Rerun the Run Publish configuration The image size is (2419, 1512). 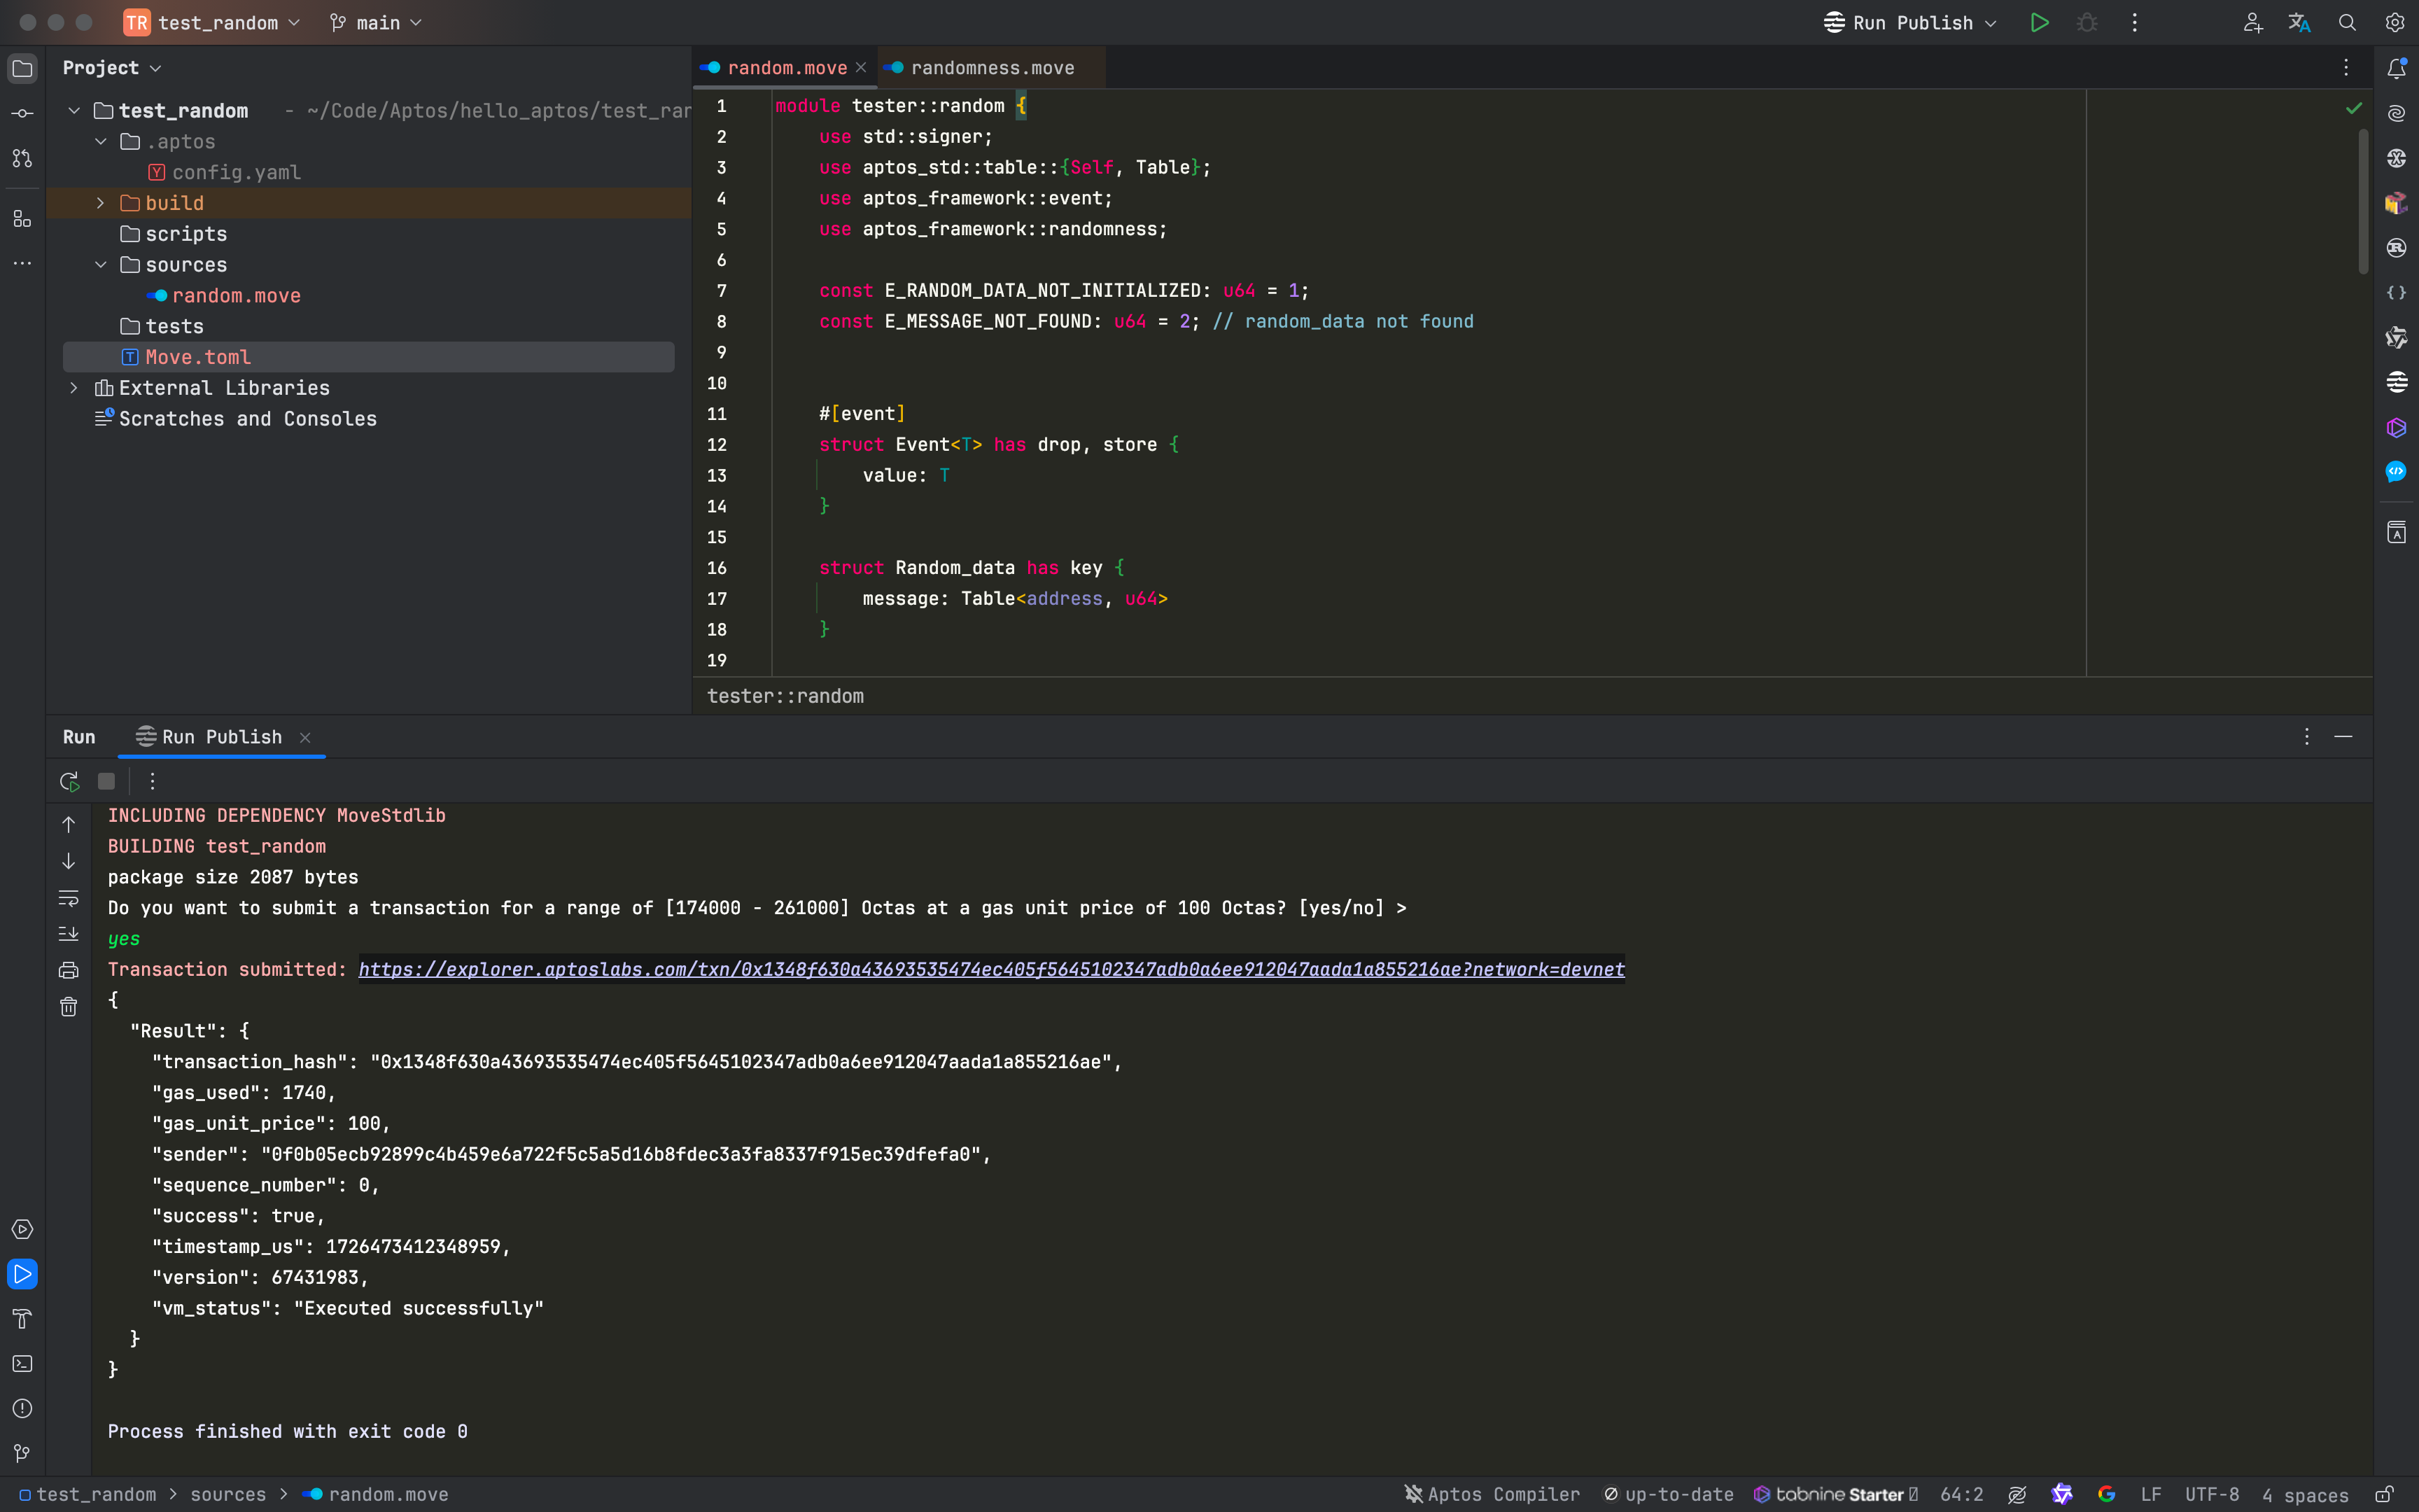[69, 781]
